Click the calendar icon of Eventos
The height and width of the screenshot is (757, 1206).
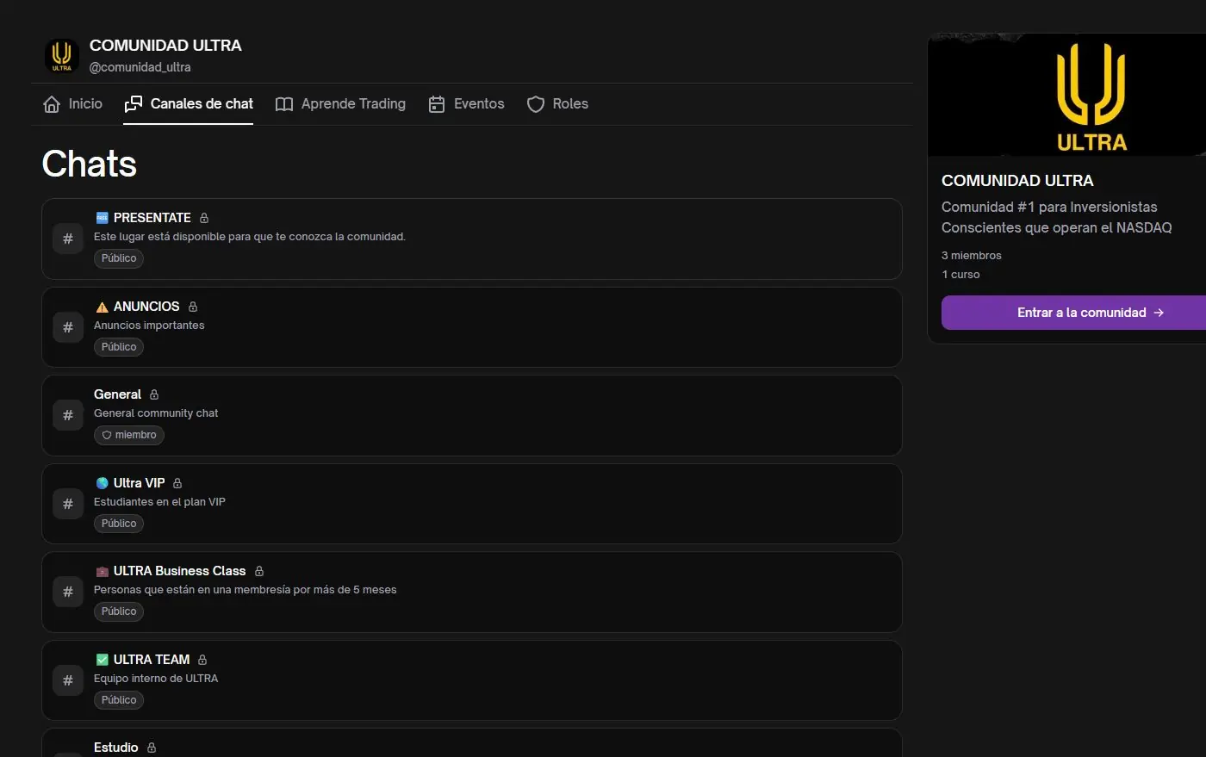[x=437, y=104]
